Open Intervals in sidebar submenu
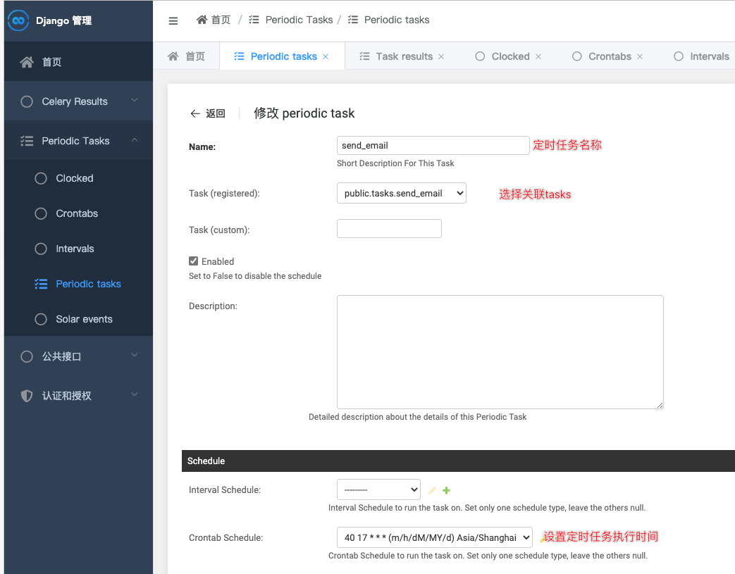Screen dimensions: 735x574 coord(78,249)
